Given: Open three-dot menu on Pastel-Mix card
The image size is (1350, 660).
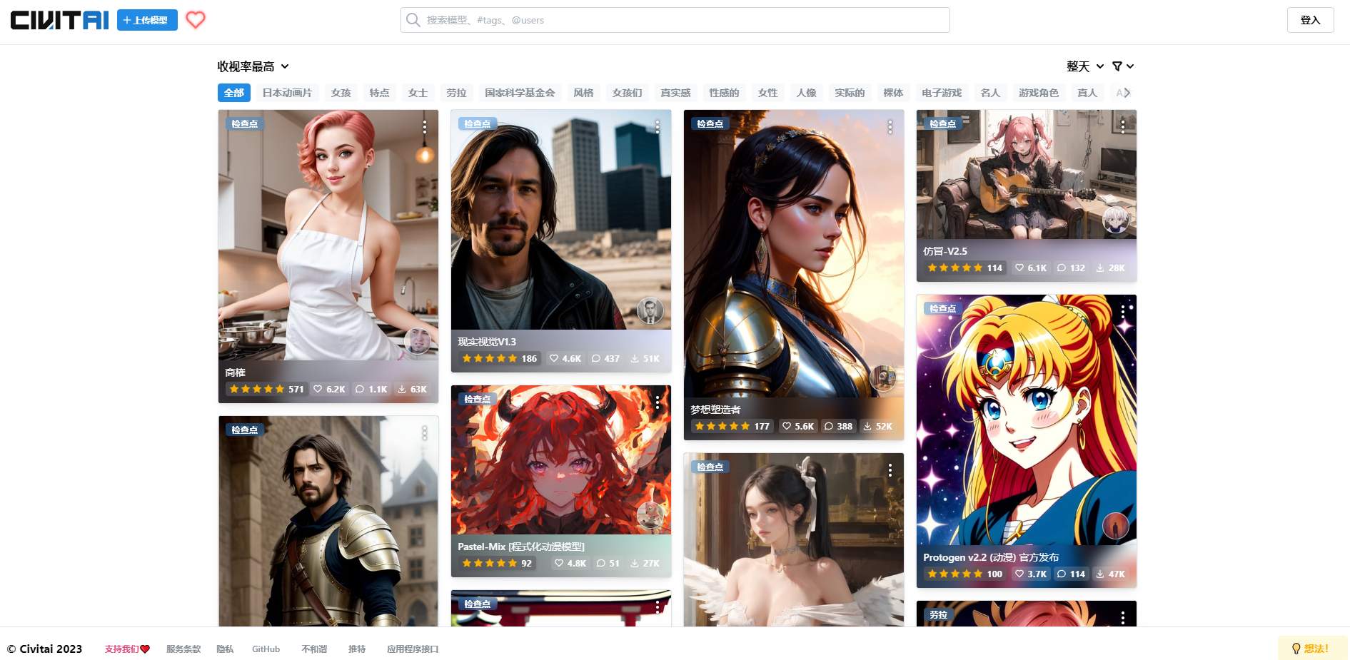Looking at the screenshot, I should coord(658,402).
